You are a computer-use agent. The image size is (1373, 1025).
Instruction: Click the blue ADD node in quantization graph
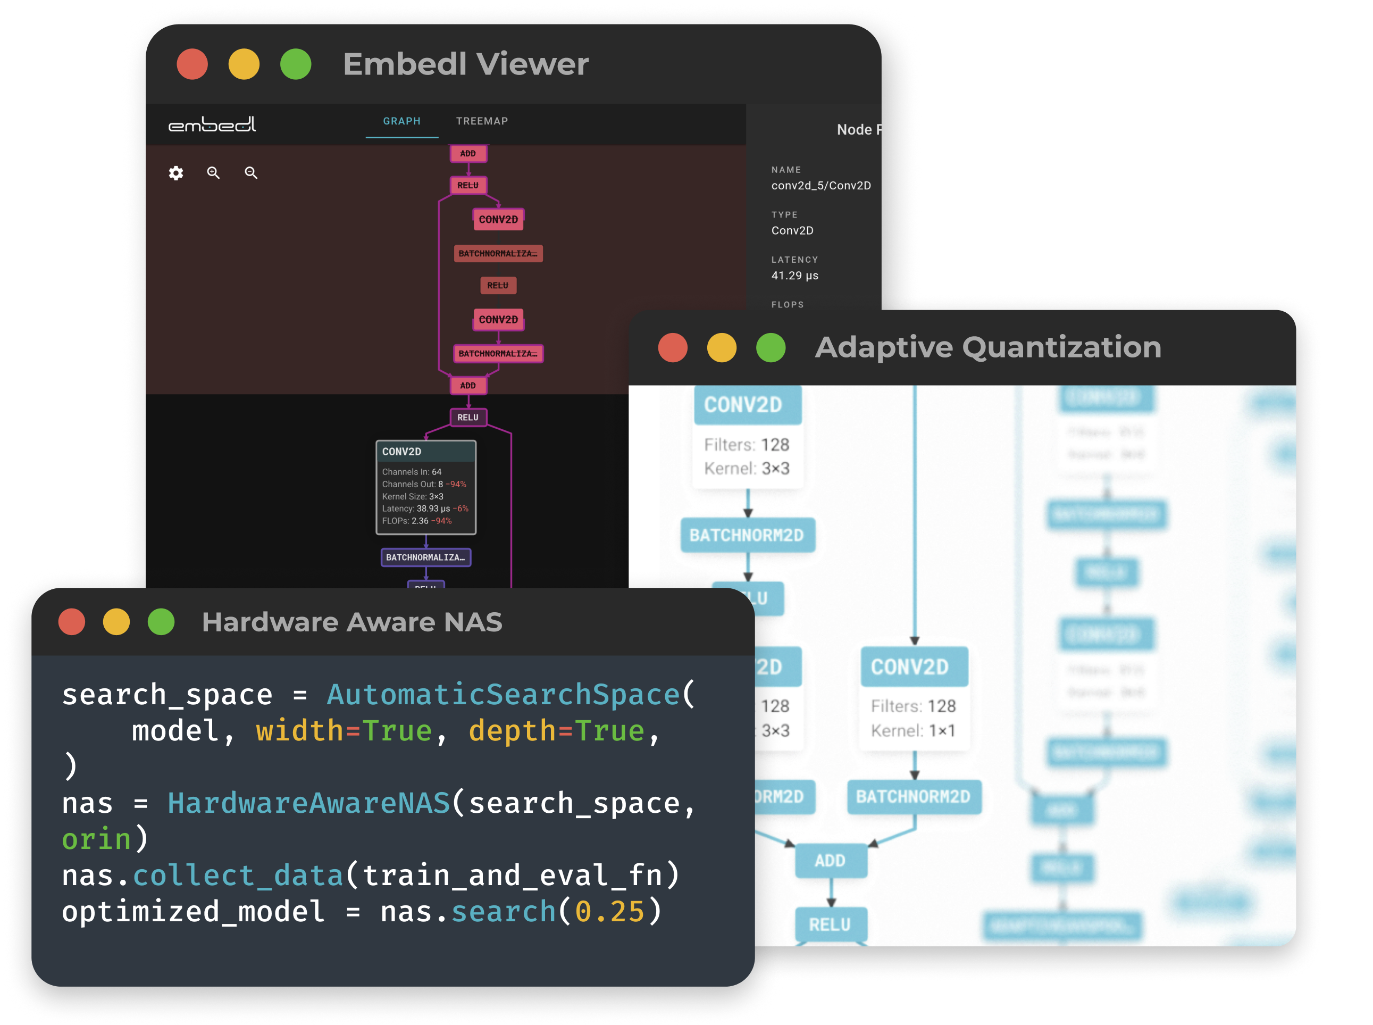(830, 861)
